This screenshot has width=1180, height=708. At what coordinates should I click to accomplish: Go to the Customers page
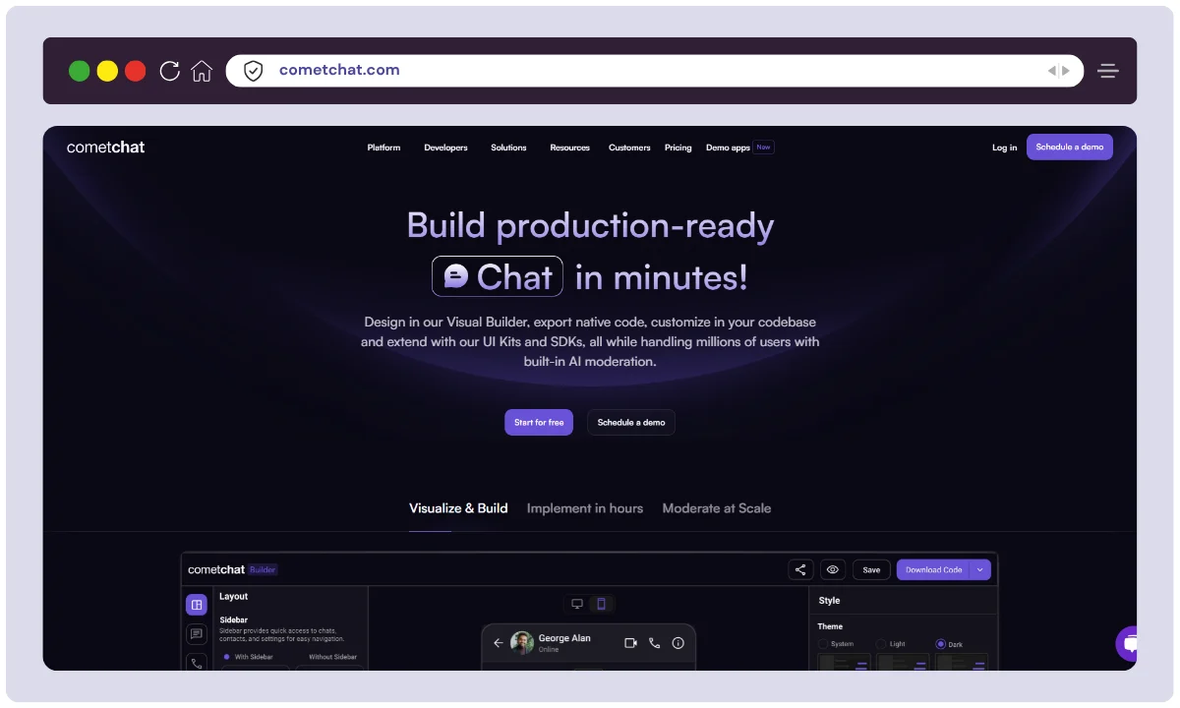(629, 147)
